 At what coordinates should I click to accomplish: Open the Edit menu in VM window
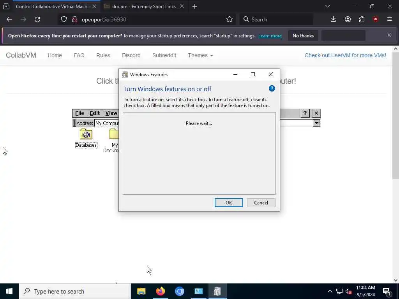pos(95,113)
